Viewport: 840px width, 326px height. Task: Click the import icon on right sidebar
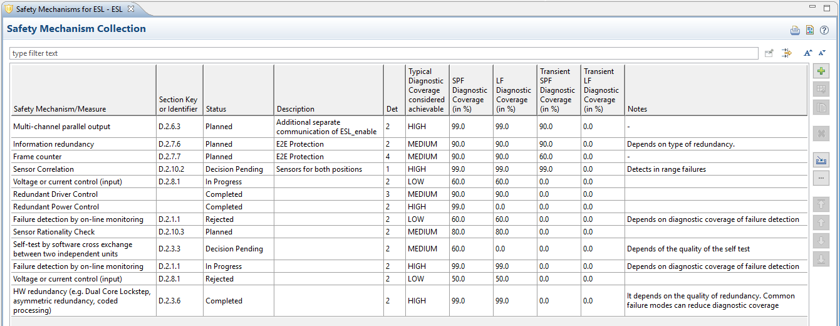point(821,160)
